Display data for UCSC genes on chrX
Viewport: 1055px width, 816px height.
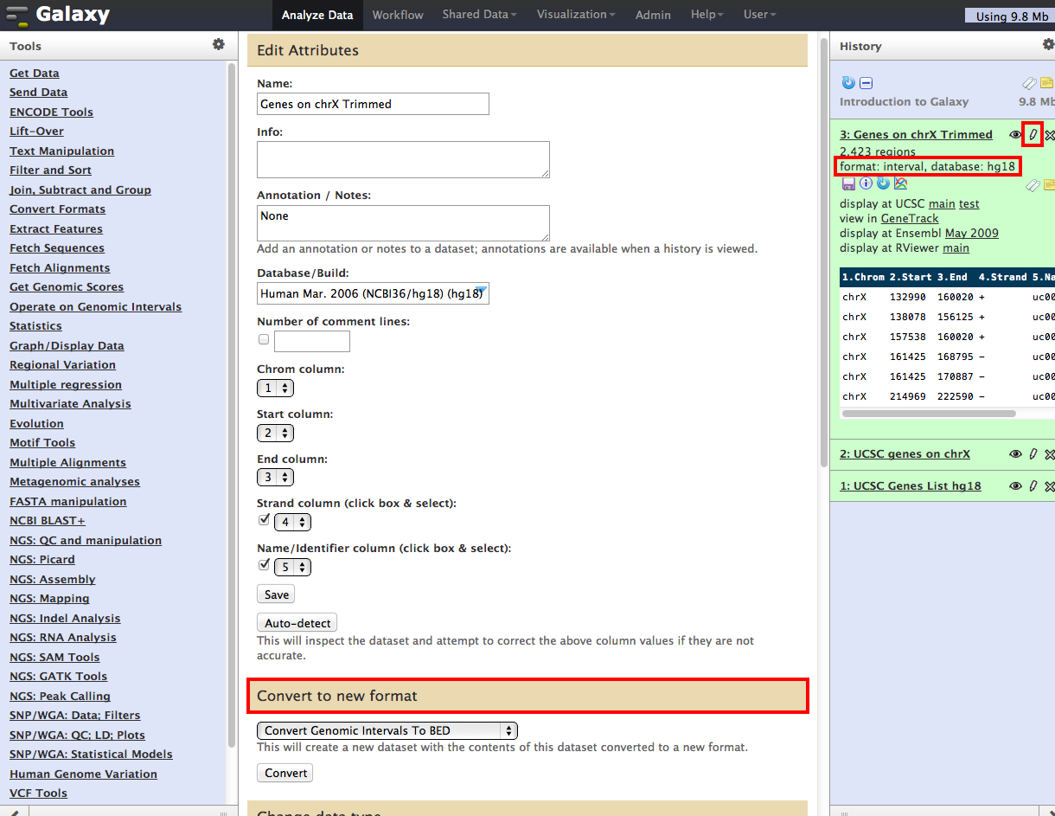tap(1015, 454)
